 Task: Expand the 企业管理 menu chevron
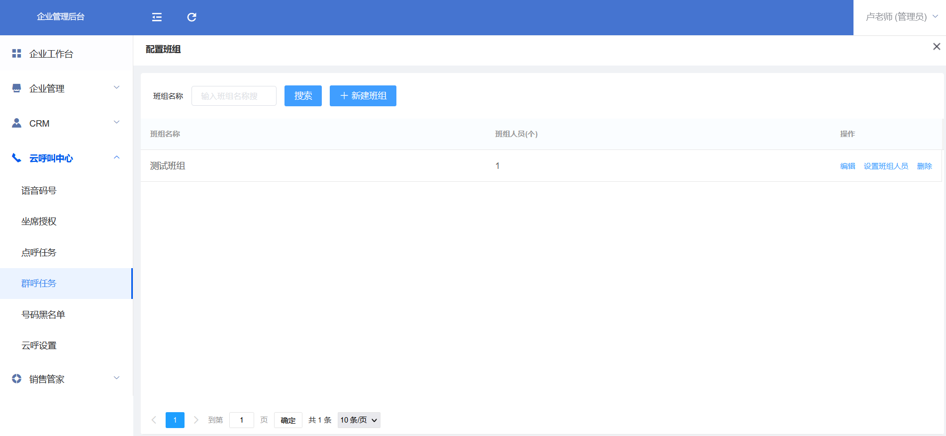click(117, 87)
